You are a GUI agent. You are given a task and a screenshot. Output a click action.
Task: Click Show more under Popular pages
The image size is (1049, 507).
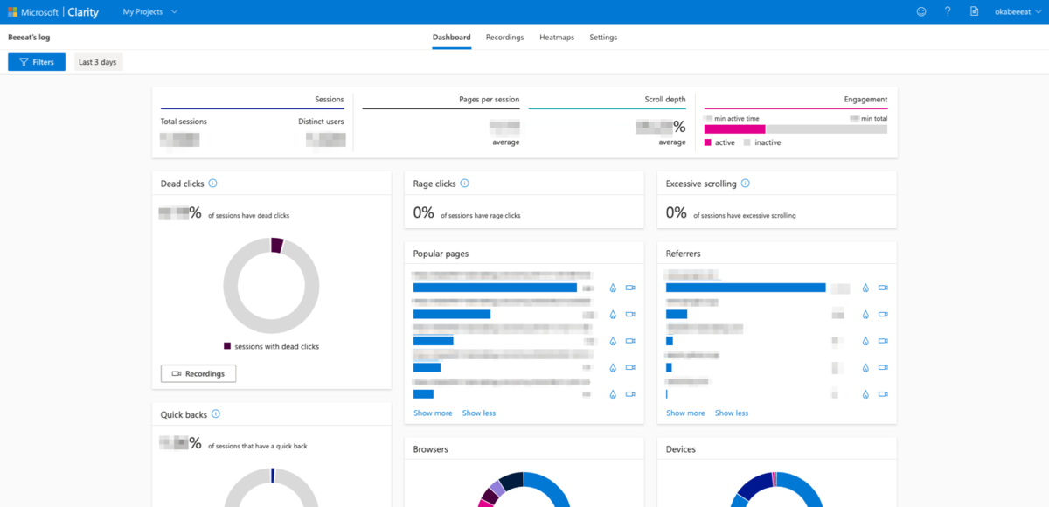(433, 413)
